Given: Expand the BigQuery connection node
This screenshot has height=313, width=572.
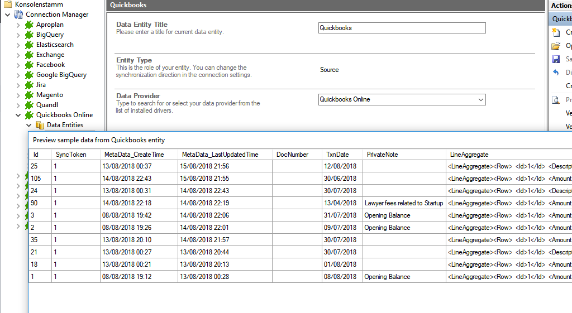Looking at the screenshot, I should point(18,35).
